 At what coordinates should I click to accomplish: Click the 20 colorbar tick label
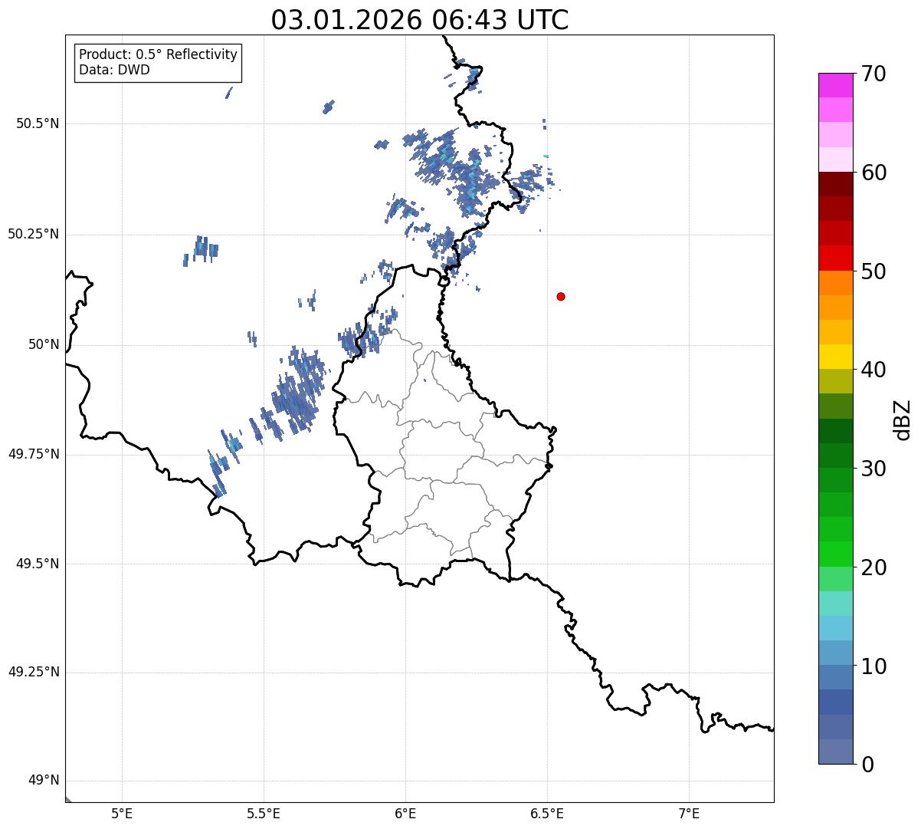873,567
